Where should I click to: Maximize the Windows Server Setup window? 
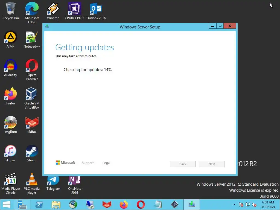pyautogui.click(x=220, y=26)
